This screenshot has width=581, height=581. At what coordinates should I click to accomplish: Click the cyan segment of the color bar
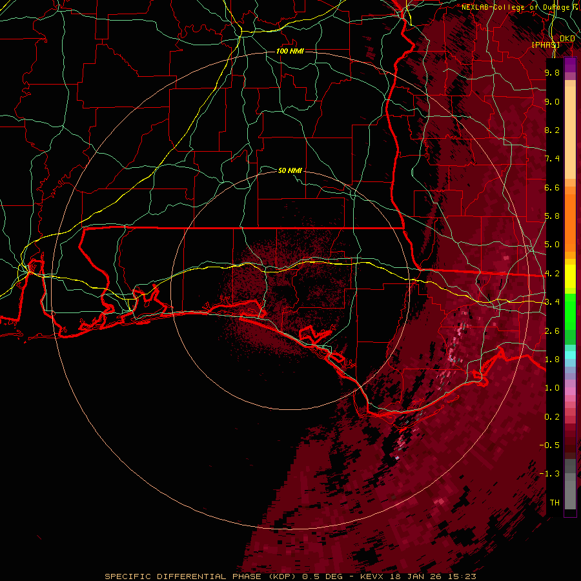coord(570,355)
